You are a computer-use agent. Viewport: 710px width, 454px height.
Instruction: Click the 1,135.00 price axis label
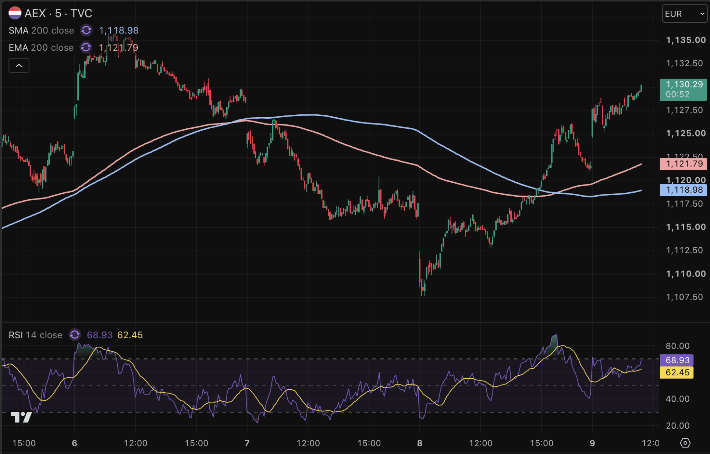(686, 40)
